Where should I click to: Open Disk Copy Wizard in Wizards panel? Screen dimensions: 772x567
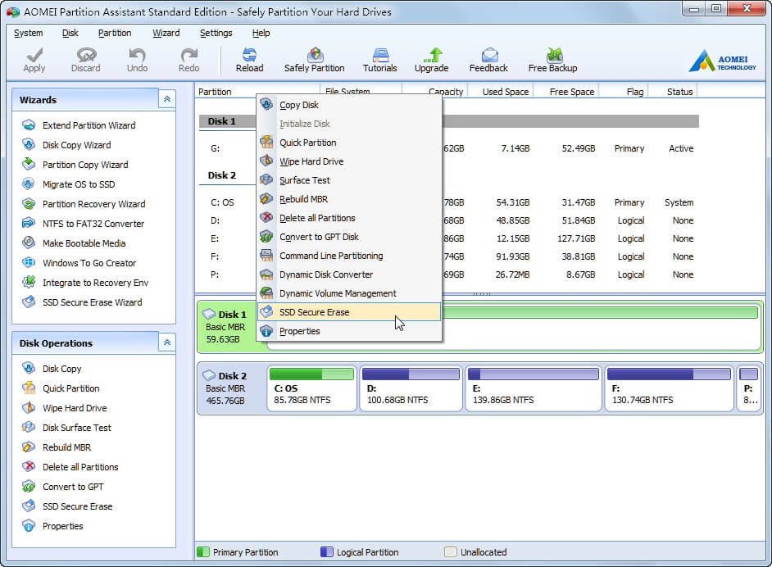[76, 145]
